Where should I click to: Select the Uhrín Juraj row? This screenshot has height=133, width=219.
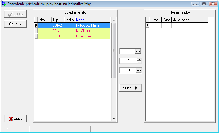[93, 36]
